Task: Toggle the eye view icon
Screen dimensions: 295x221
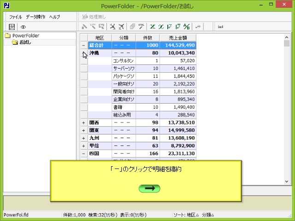Action: [23, 27]
